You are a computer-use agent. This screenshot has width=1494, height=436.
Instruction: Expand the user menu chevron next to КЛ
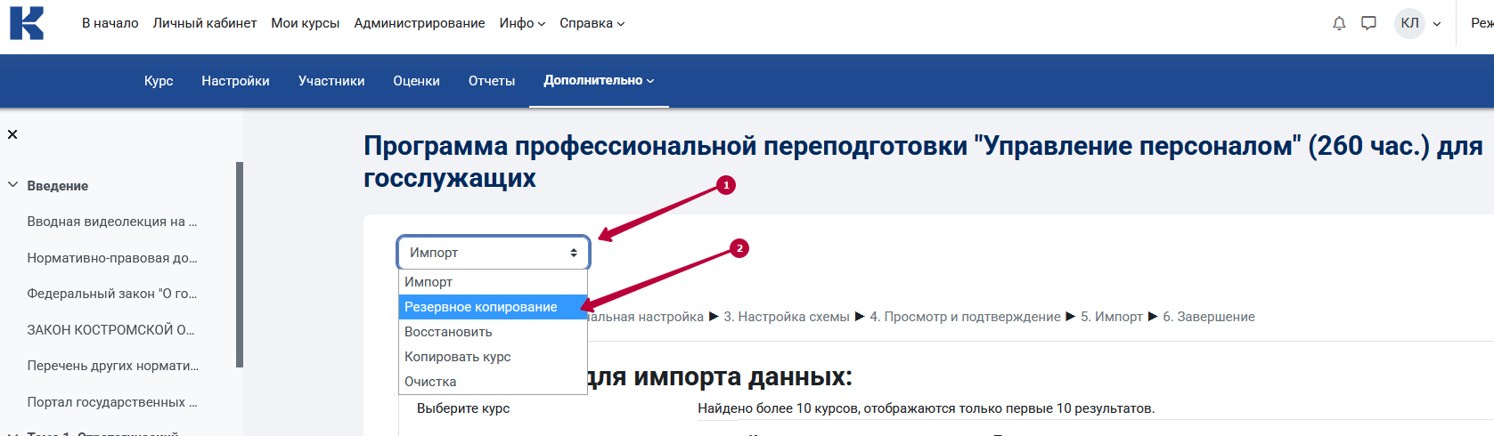1437,24
